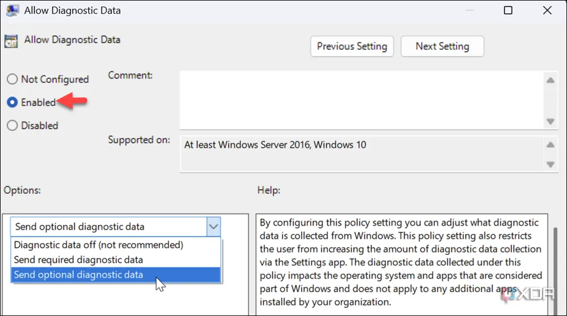Close the Allow Diagnostic Data dialog
The width and height of the screenshot is (567, 316).
click(x=547, y=11)
